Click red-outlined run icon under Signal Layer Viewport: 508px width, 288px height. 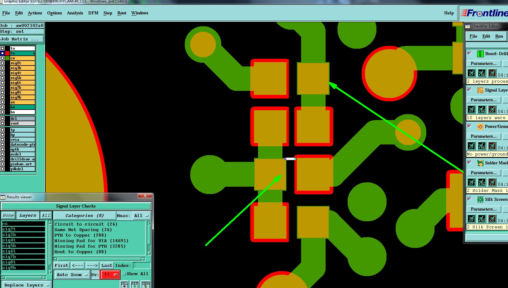492,109
